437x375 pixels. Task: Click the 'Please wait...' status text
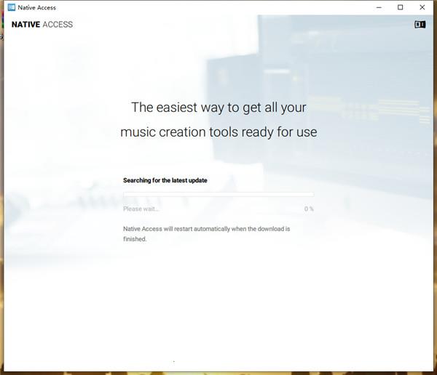tap(141, 209)
